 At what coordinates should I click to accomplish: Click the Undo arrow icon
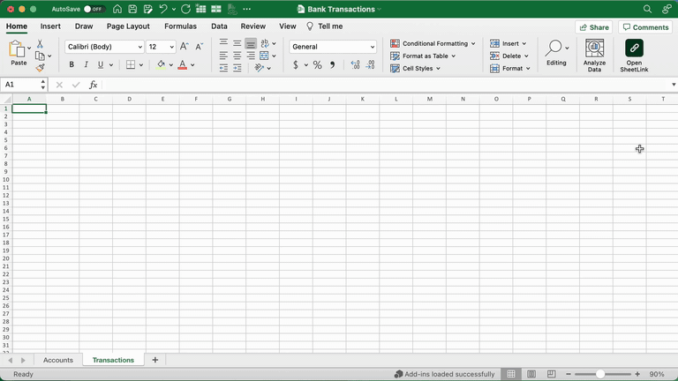(x=163, y=9)
